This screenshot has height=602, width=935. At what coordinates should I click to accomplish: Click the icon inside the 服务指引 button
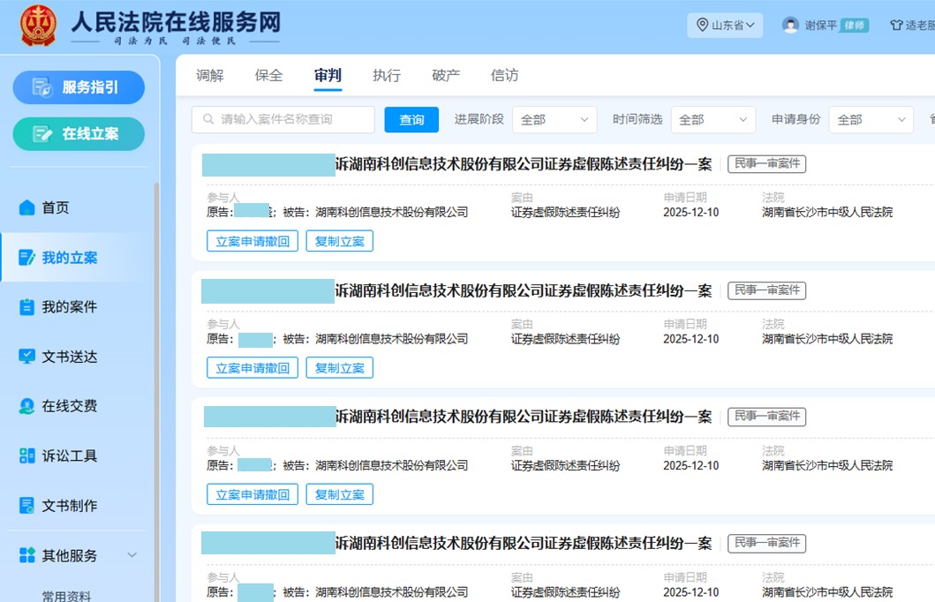(x=42, y=87)
